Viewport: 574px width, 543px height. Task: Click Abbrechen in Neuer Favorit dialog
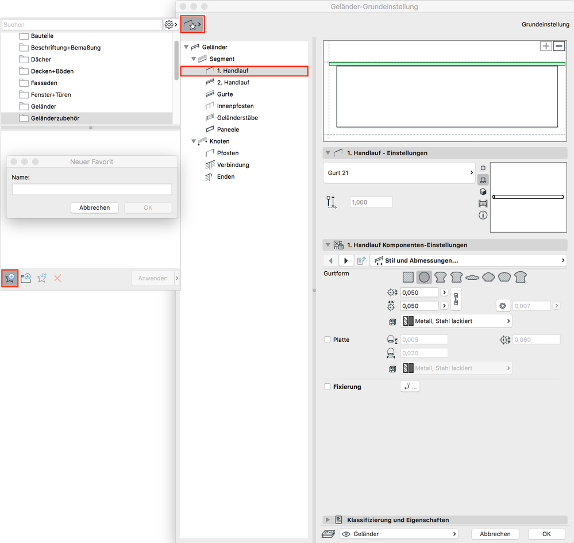94,207
